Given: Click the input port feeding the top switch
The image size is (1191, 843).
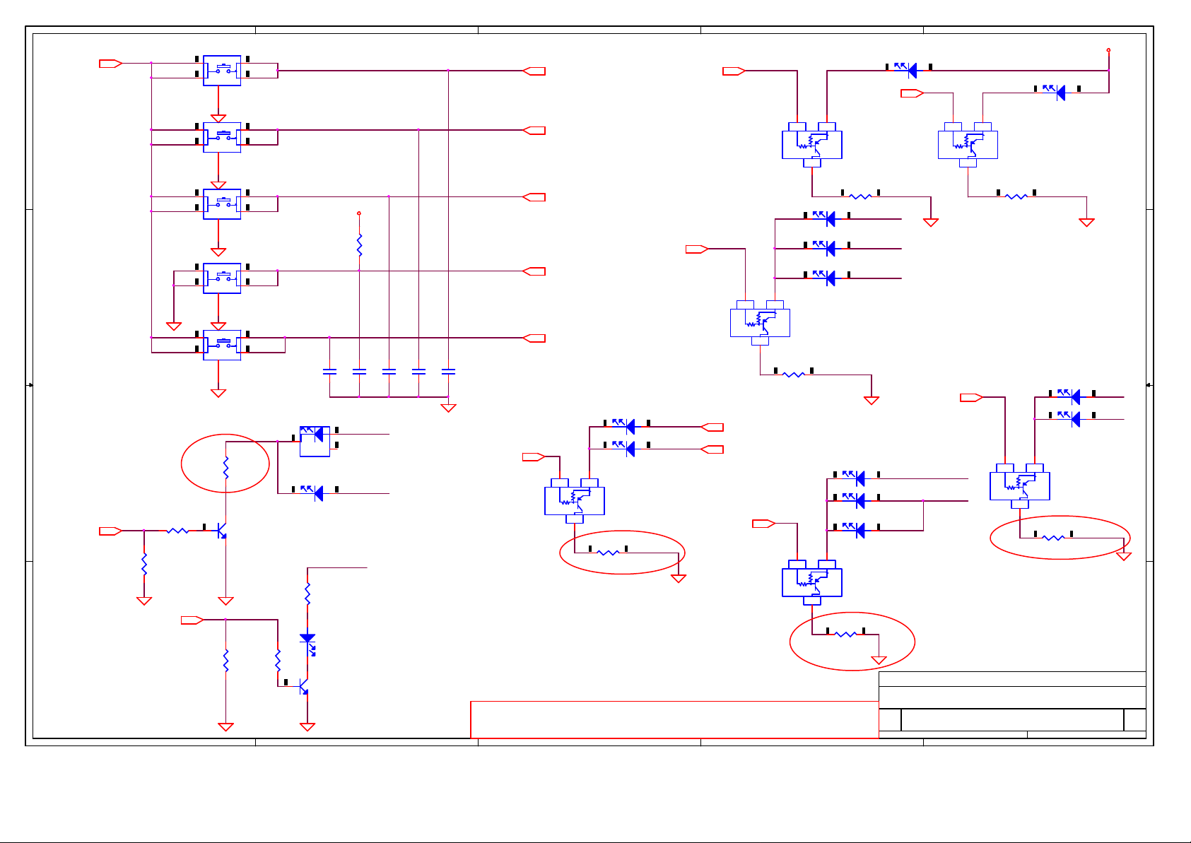Looking at the screenshot, I should pos(111,64).
